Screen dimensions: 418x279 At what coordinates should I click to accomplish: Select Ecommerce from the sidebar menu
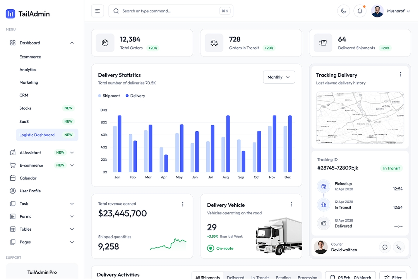[x=30, y=56]
